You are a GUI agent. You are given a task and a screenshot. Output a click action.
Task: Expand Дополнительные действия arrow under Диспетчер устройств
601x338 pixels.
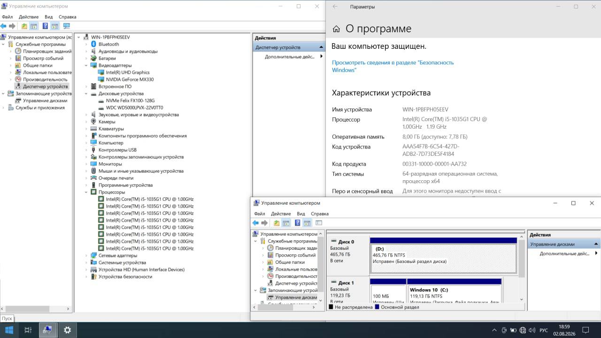(x=322, y=56)
